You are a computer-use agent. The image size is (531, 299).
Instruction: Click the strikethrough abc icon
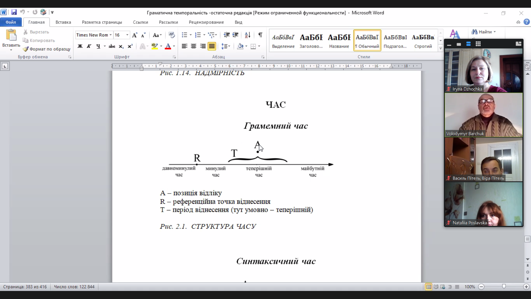(x=112, y=46)
